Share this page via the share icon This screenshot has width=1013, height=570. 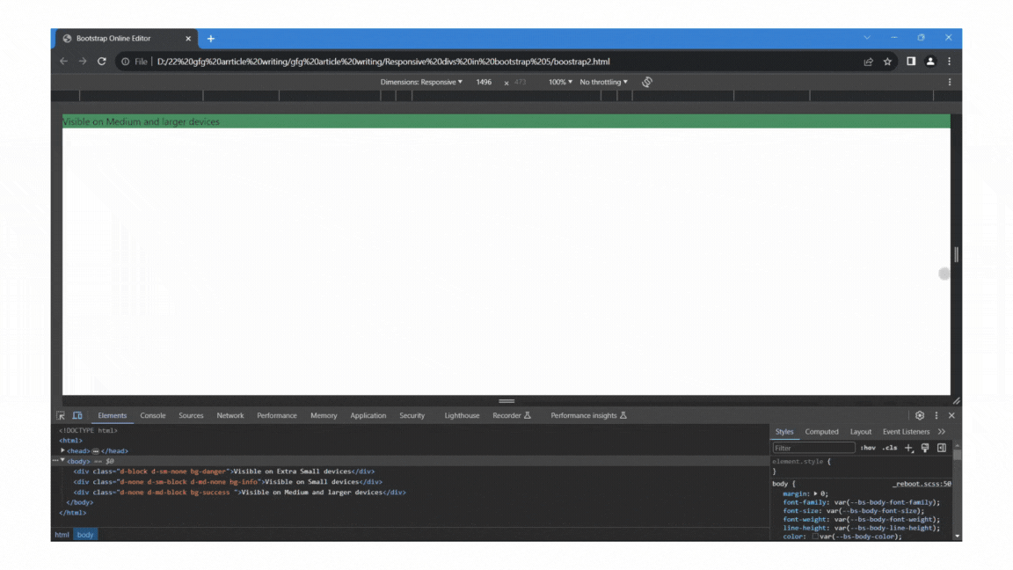[x=868, y=62]
